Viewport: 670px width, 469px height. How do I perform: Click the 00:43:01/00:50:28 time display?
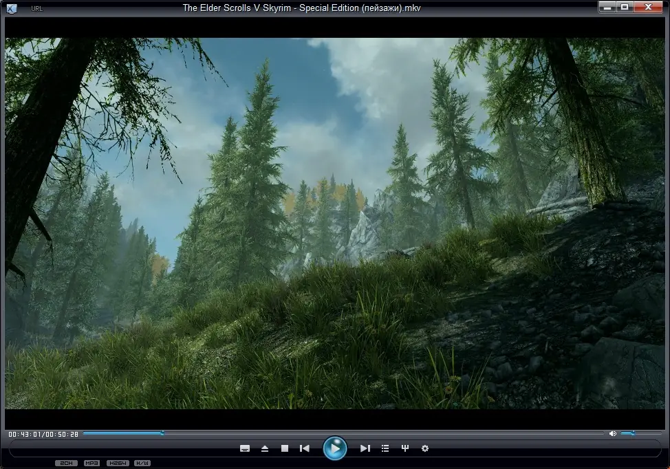point(43,434)
